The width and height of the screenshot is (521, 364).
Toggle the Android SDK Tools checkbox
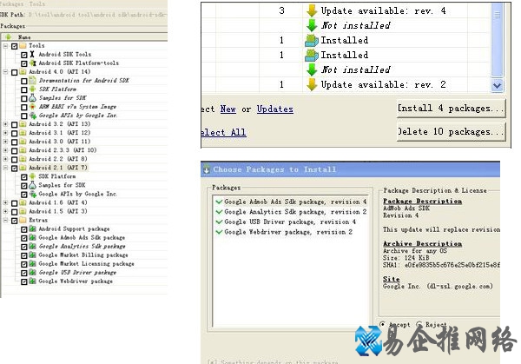(24, 55)
